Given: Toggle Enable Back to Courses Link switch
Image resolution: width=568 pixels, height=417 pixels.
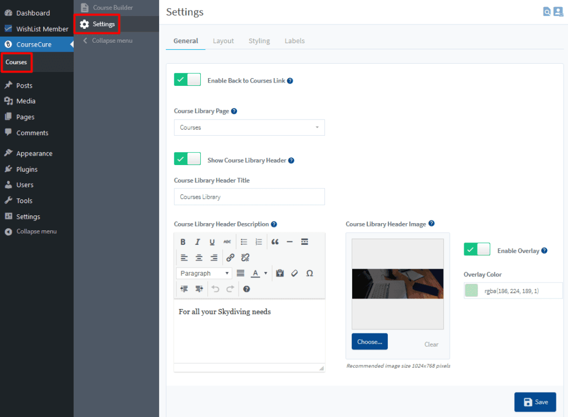Looking at the screenshot, I should click(187, 80).
